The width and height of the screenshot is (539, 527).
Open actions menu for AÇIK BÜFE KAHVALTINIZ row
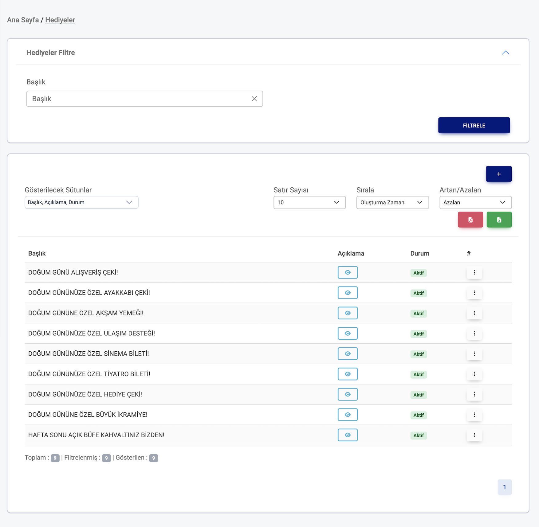pos(474,435)
